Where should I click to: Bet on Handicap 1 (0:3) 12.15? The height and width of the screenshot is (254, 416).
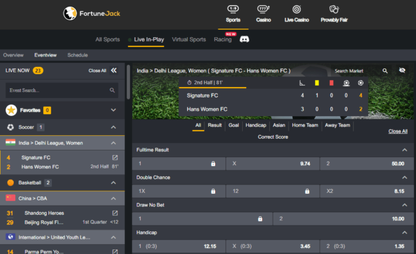179,246
